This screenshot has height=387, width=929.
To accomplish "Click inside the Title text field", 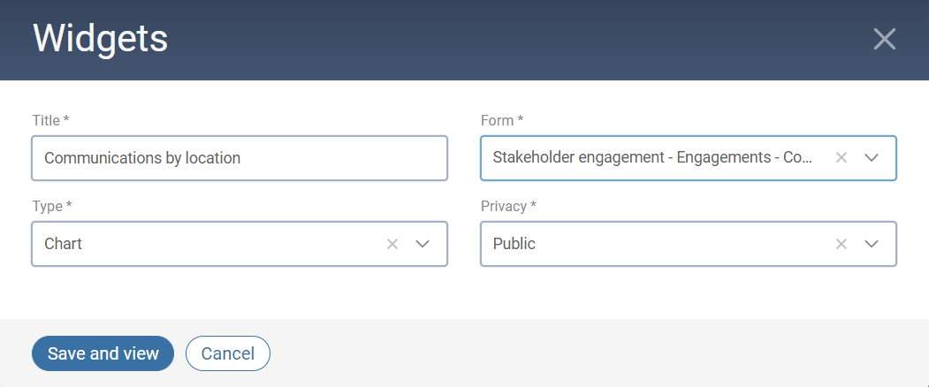I will point(239,158).
